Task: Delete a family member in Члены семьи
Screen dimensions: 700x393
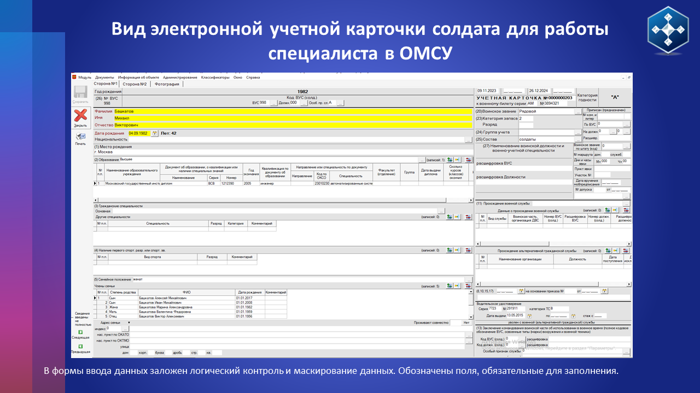Action: 469,285
